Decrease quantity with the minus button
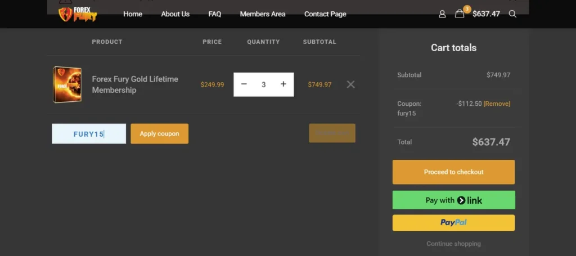 (244, 84)
